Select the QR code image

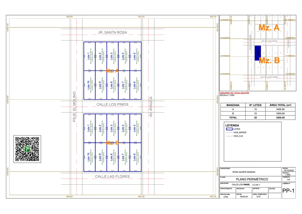click(x=27, y=149)
